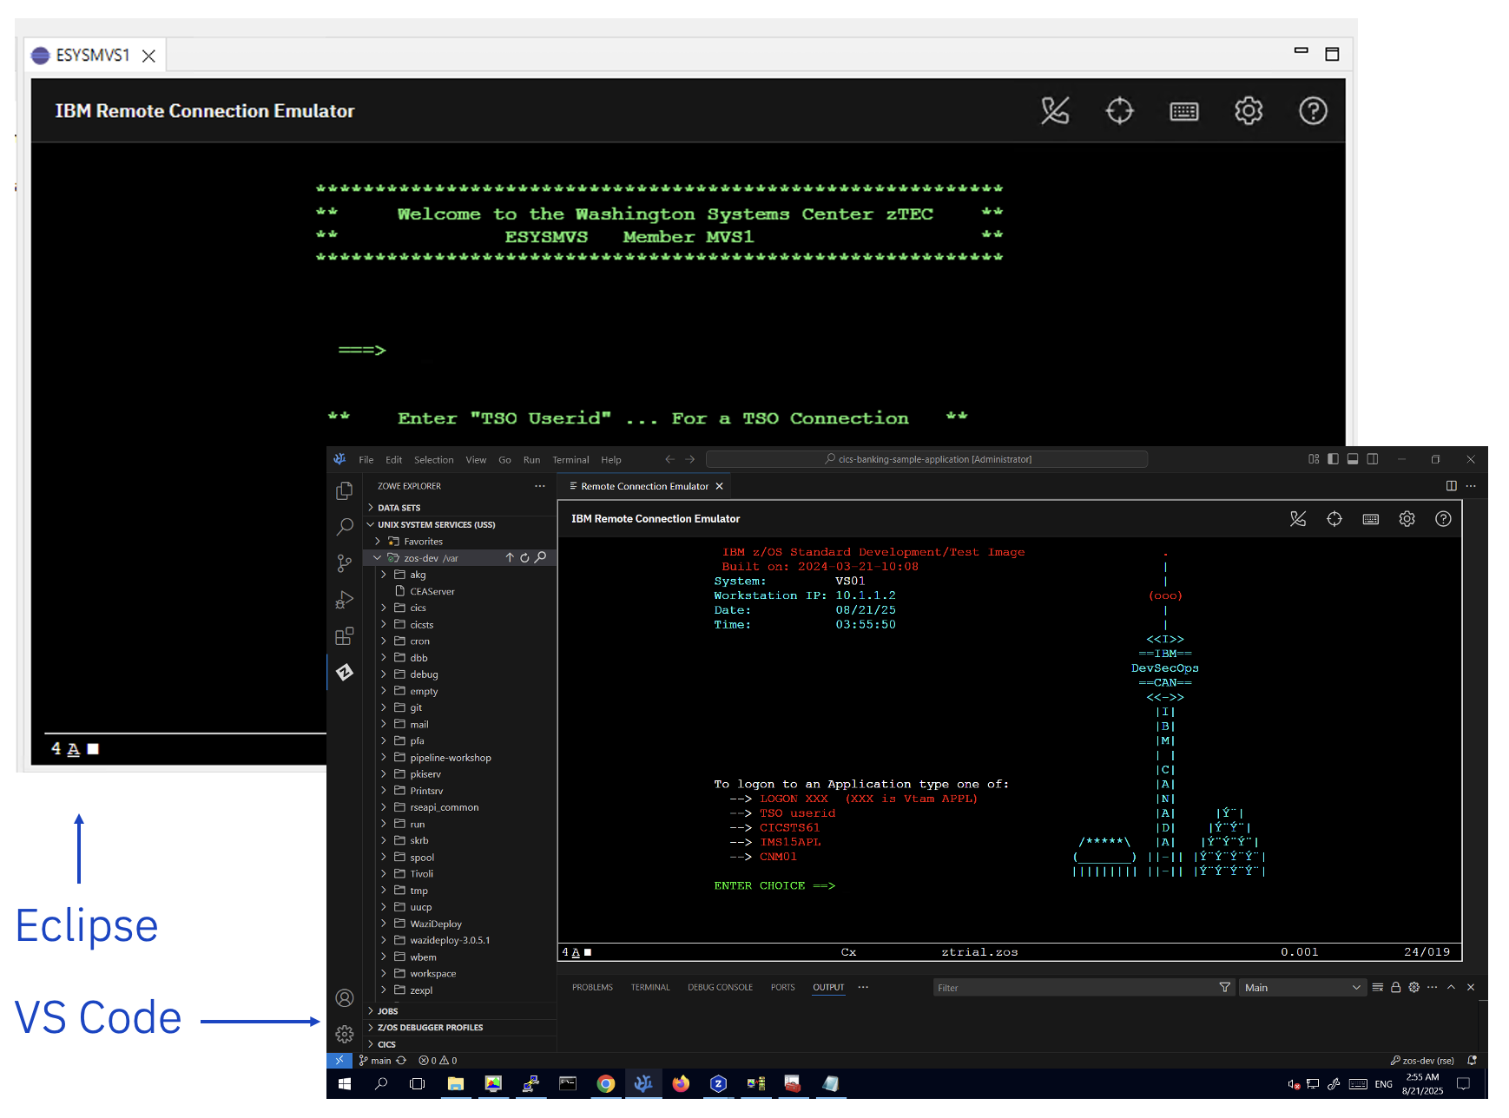
Task: Open Manage gear in VS Code activity bar
Action: (x=345, y=1035)
